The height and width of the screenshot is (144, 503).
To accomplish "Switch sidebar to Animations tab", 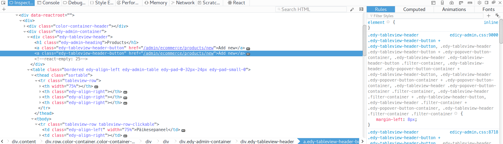I will pyautogui.click(x=454, y=9).
